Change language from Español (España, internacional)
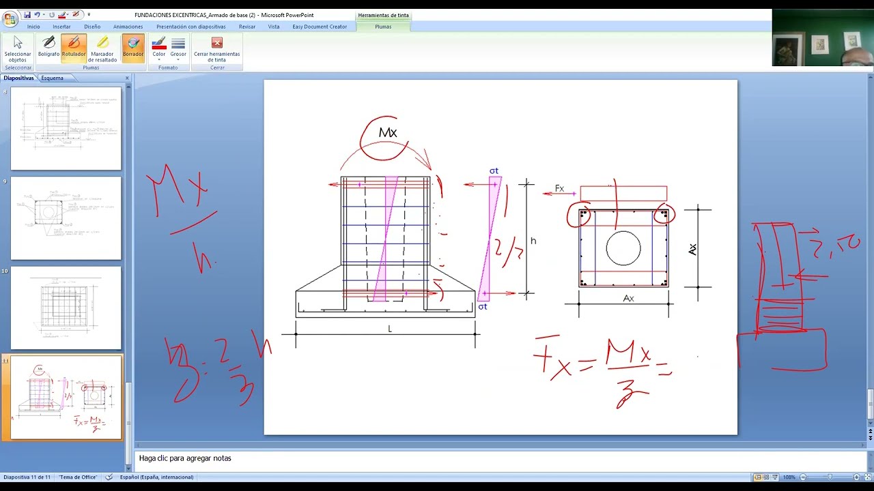This screenshot has width=874, height=491. point(156,477)
